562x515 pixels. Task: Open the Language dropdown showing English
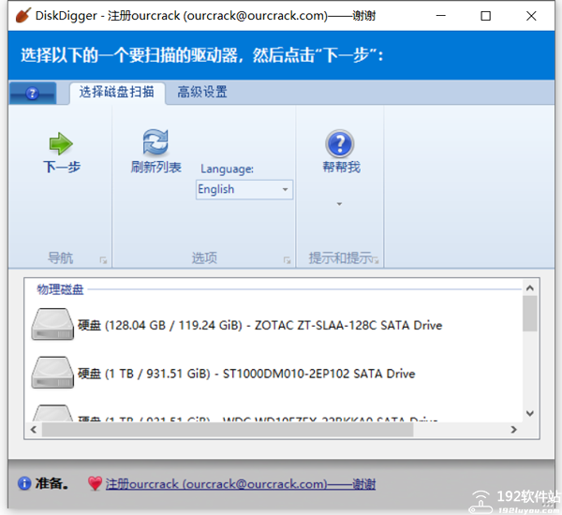244,189
